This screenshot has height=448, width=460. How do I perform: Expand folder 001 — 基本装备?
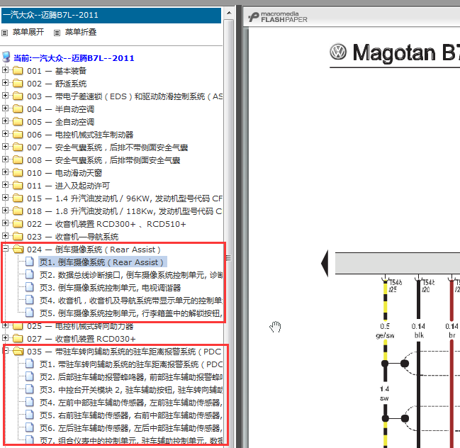pyautogui.click(x=5, y=70)
